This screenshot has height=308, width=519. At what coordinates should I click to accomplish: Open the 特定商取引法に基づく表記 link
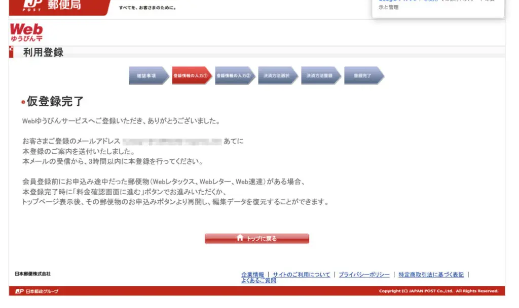click(431, 275)
